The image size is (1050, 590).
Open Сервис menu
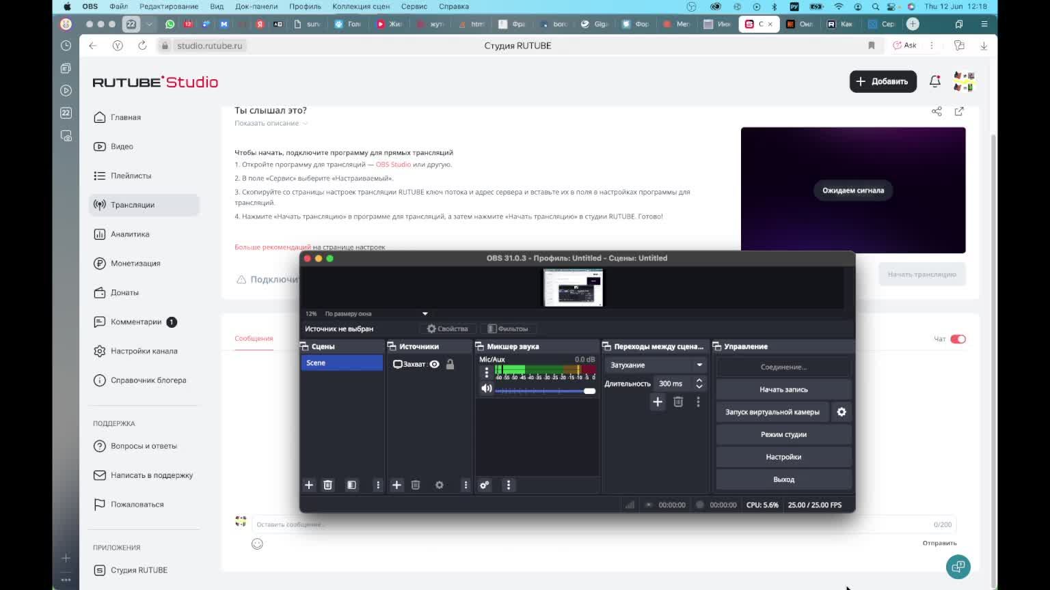[x=414, y=6]
